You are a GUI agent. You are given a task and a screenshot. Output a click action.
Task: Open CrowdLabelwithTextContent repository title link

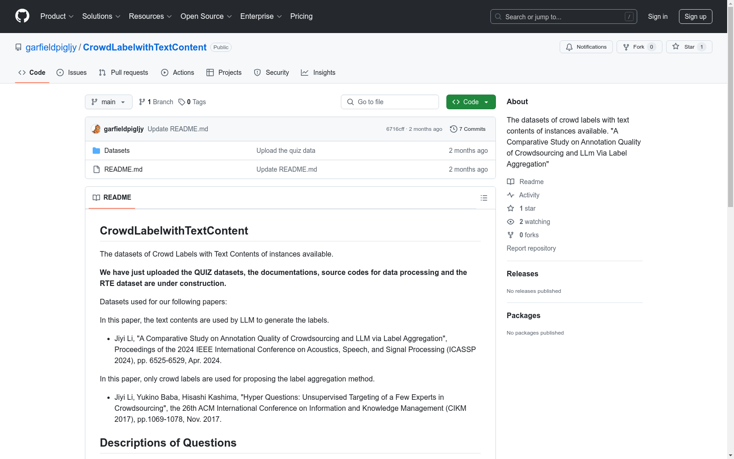145,47
